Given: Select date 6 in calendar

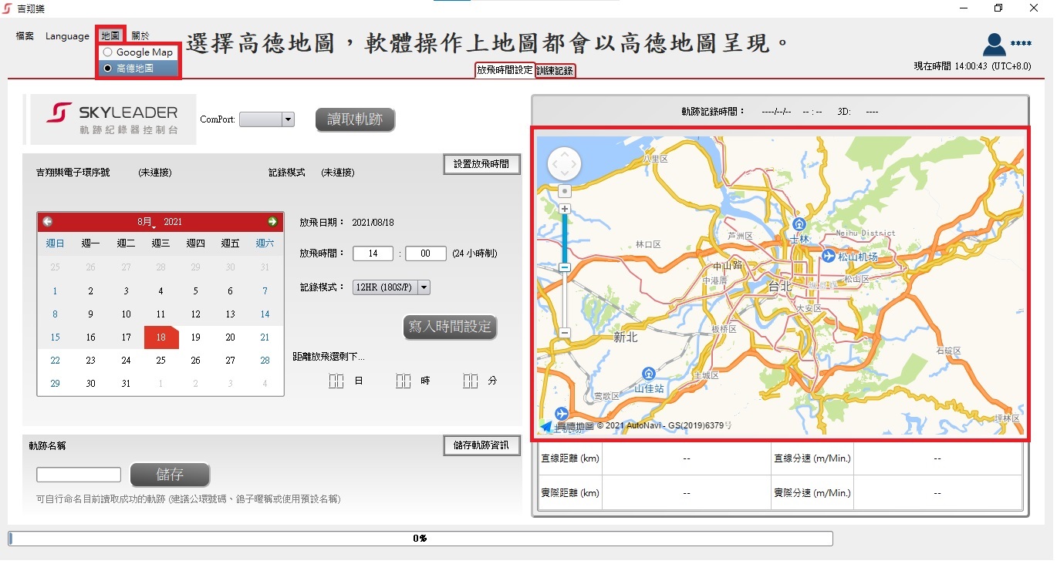Looking at the screenshot, I should (231, 291).
